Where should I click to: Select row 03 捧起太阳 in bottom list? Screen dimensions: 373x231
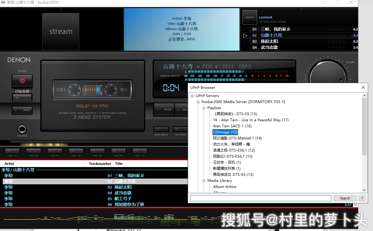[x=95, y=187]
